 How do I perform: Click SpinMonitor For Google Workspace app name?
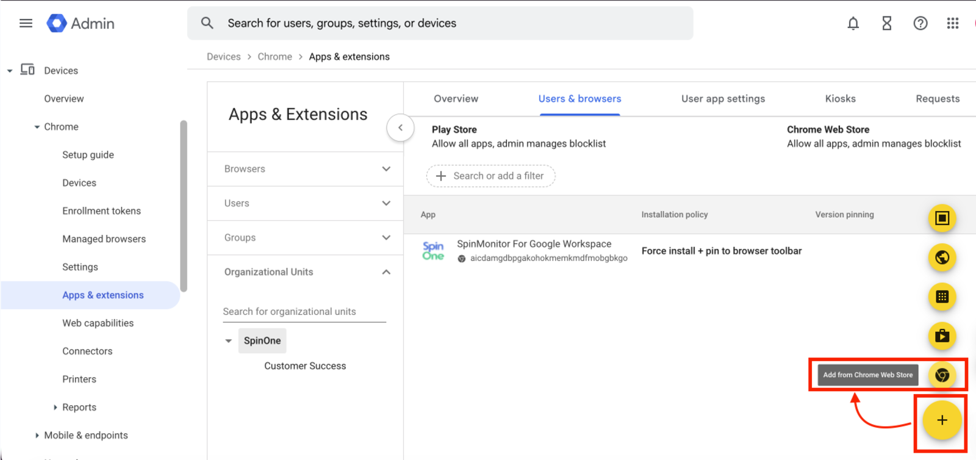click(x=534, y=244)
